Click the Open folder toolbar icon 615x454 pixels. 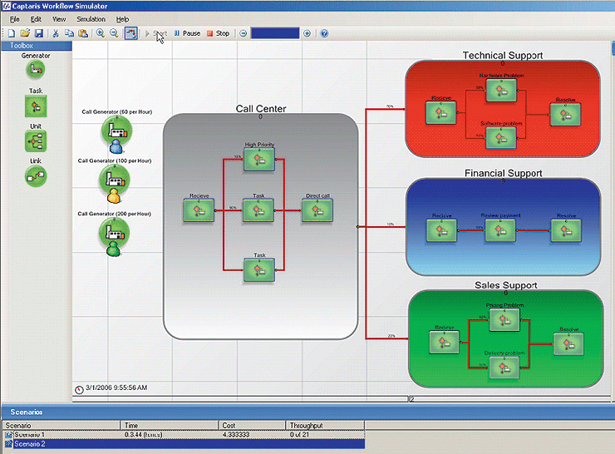coord(23,33)
